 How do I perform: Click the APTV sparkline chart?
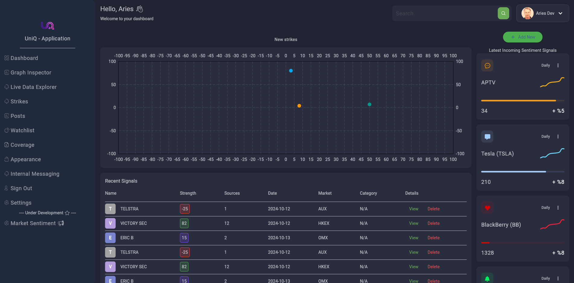[552, 82]
